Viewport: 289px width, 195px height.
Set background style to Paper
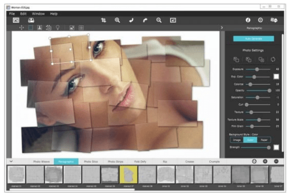point(264,140)
